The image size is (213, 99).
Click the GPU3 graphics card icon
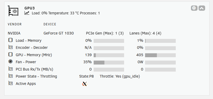pyautogui.click(x=13, y=11)
